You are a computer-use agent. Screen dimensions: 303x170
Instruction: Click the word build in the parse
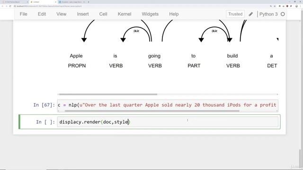tap(232, 56)
